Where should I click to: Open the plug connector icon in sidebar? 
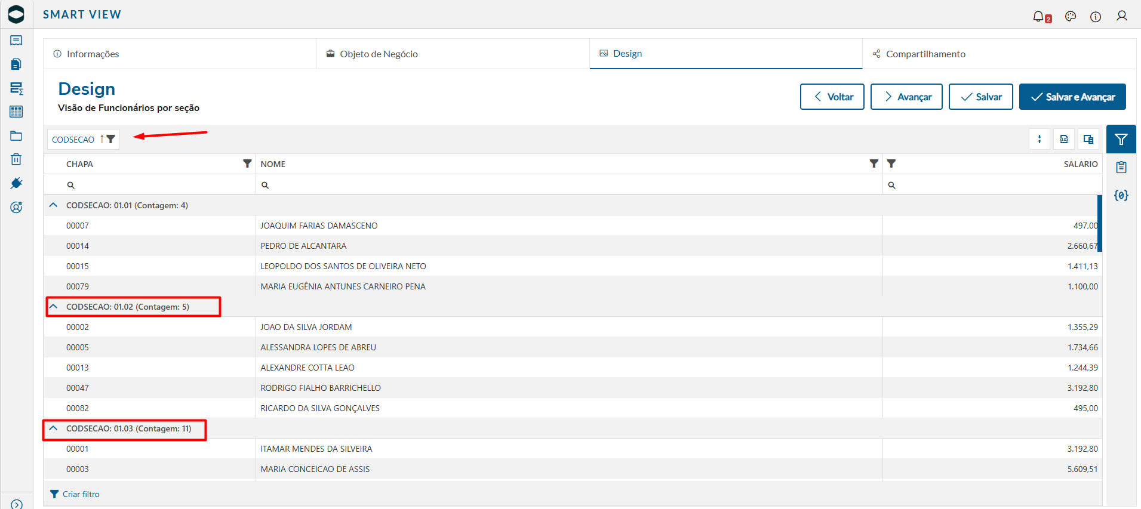(x=16, y=183)
